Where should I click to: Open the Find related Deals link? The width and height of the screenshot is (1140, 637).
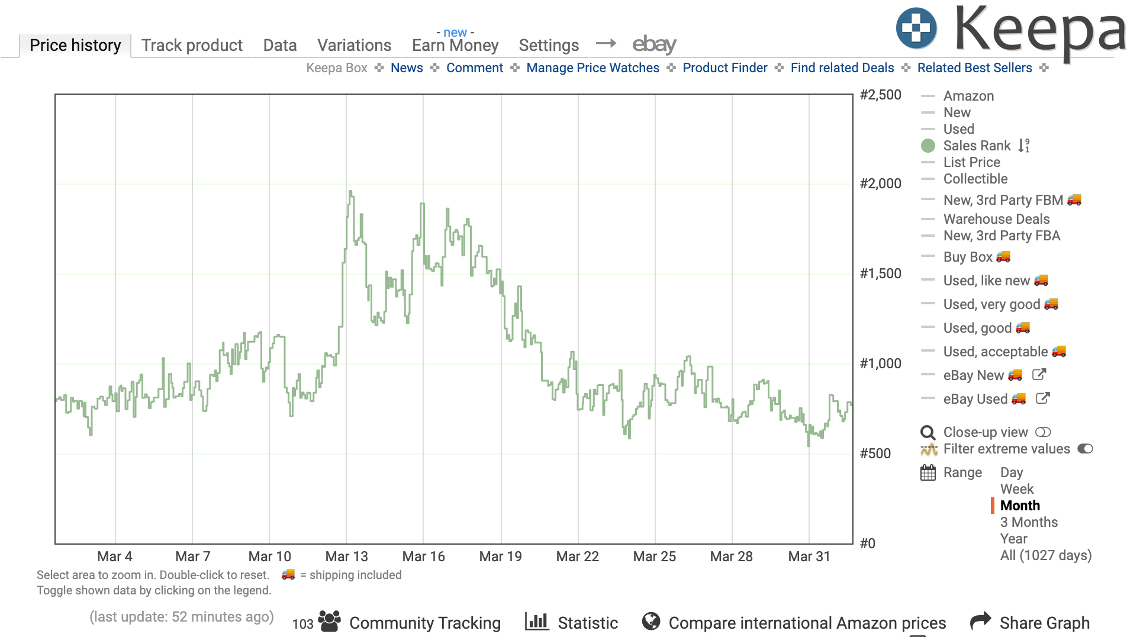click(842, 67)
